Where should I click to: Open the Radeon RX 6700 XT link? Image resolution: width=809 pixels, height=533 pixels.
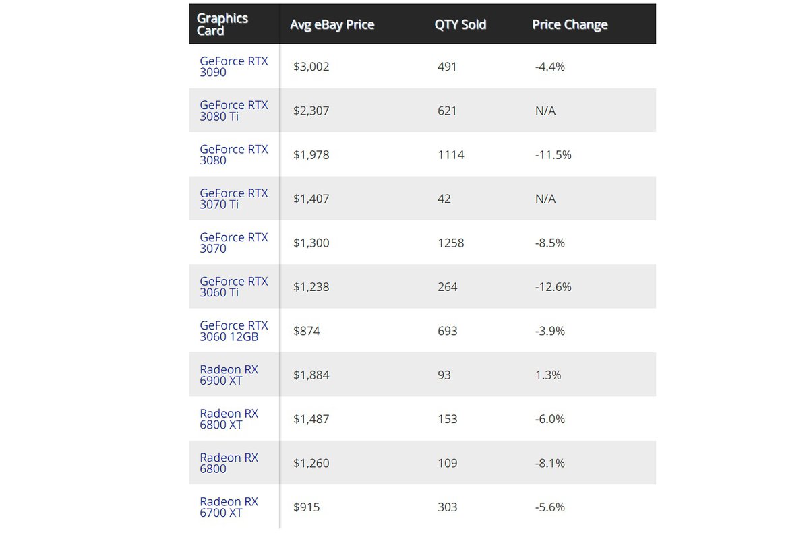229,507
